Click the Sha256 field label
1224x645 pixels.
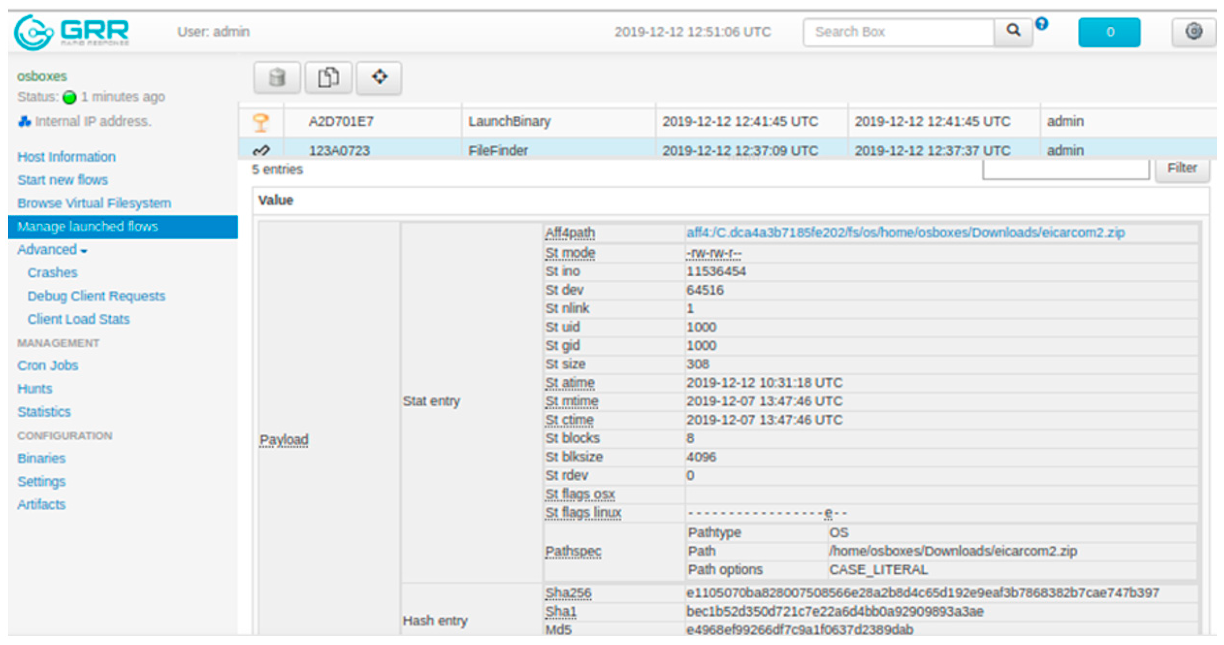(568, 594)
